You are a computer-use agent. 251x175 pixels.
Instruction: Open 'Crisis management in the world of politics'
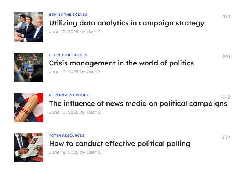(121, 63)
